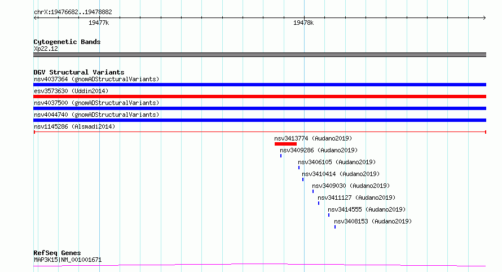Viewport: 502px width, 272px height.
Task: Click the blue tick mark under nsv3409030
Action: pyautogui.click(x=313, y=191)
